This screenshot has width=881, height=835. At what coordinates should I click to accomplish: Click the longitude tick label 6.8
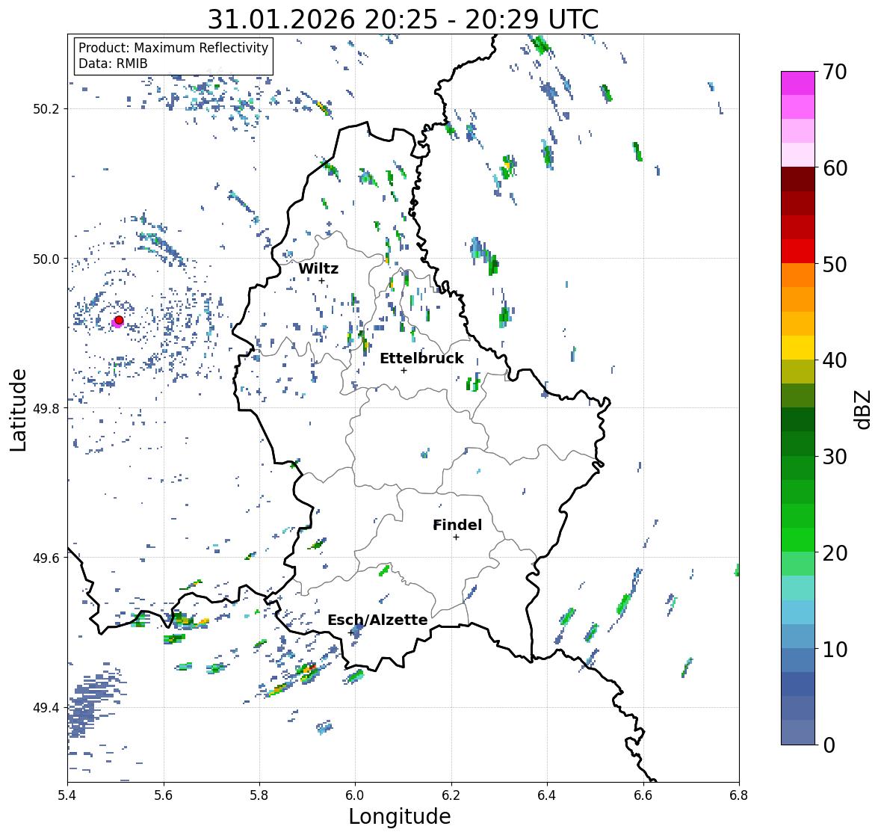[x=739, y=795]
